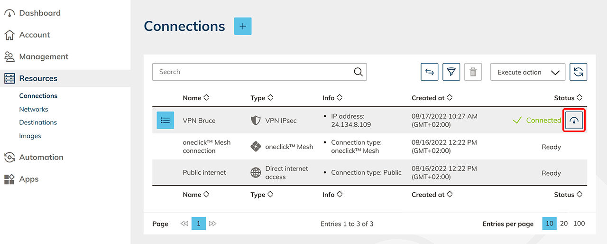The image size is (607, 244).
Task: Sort by Created at column header
Action: click(x=432, y=98)
